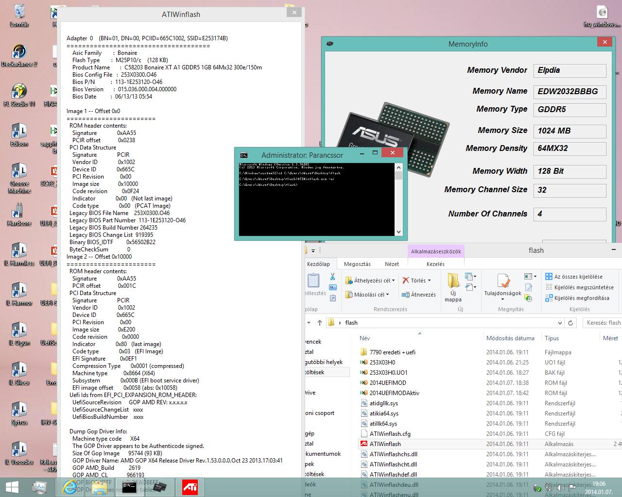Open Tulajdonságok properties button
Viewport: 622px width, 497px height.
point(502,287)
